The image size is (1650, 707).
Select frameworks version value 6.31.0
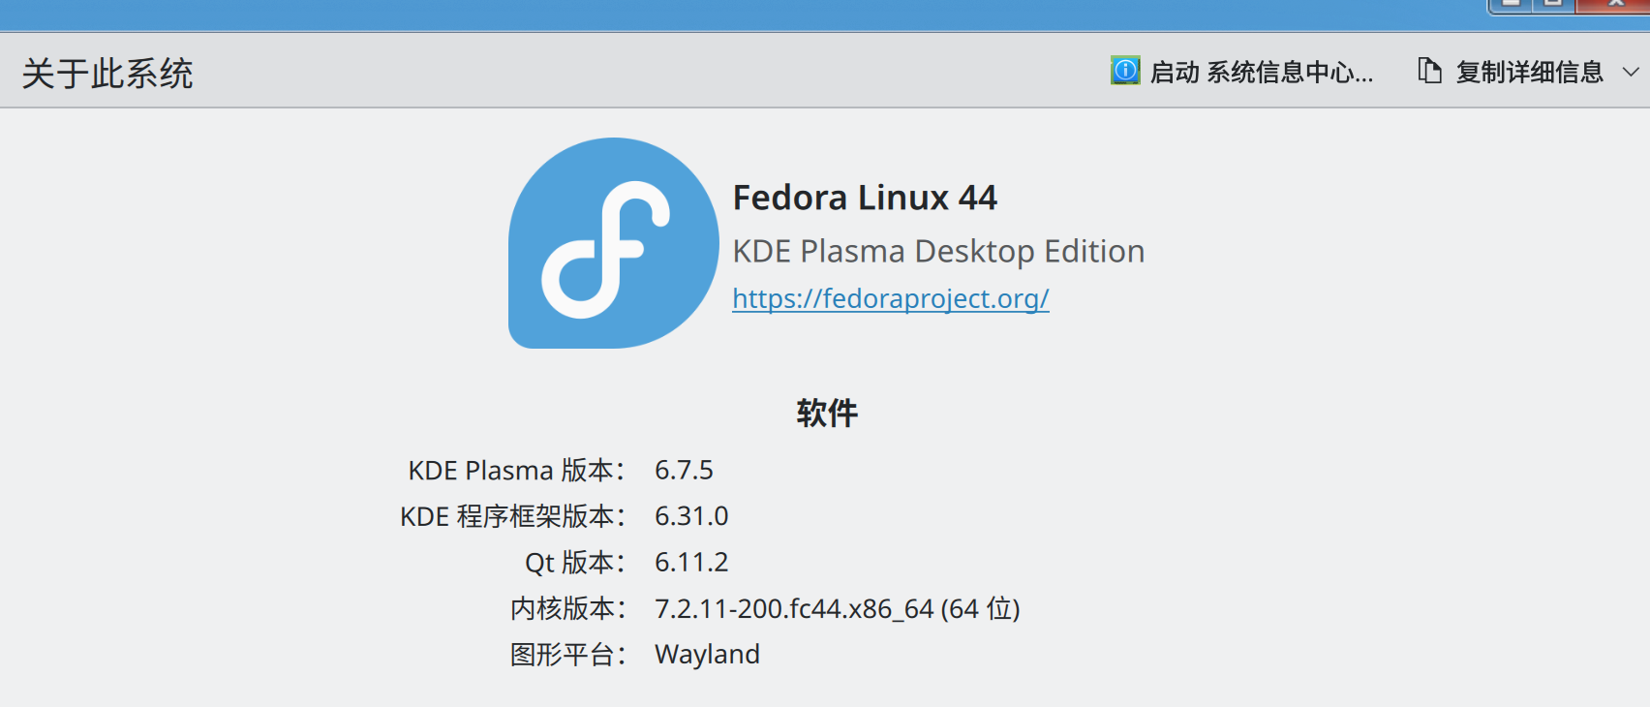coord(691,516)
